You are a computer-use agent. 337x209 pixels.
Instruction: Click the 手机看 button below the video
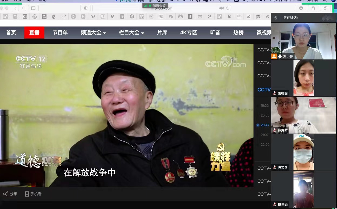[x=33, y=194]
